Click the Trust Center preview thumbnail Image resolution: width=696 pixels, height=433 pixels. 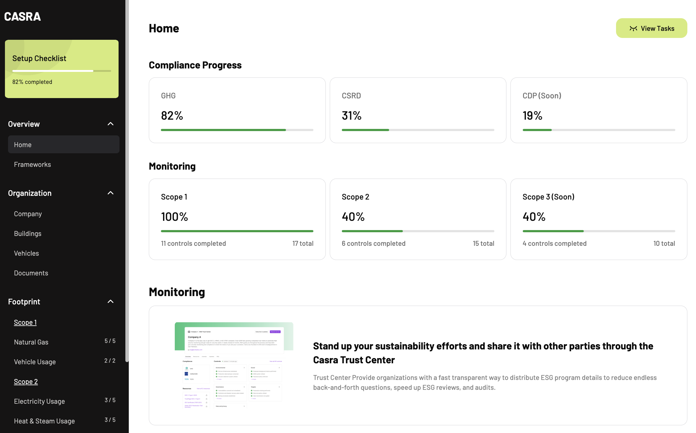234,365
